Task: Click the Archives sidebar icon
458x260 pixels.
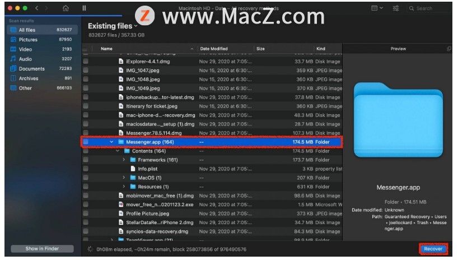Action: [x=13, y=78]
